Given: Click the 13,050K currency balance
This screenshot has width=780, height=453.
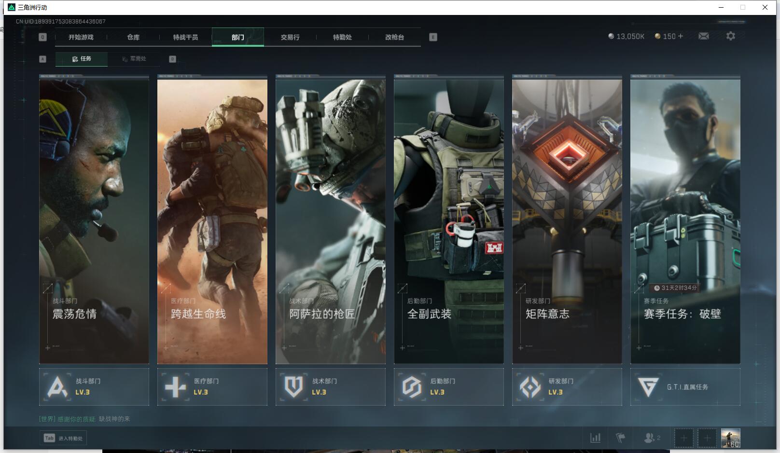Looking at the screenshot, I should 626,36.
